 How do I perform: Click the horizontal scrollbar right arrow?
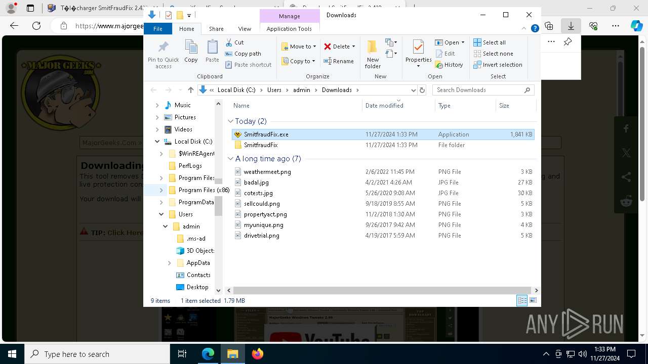click(x=537, y=290)
